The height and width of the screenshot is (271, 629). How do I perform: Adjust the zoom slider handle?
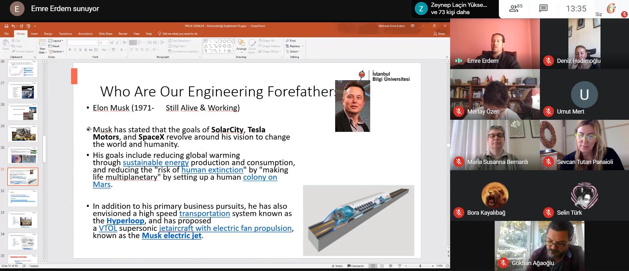[x=420, y=266]
